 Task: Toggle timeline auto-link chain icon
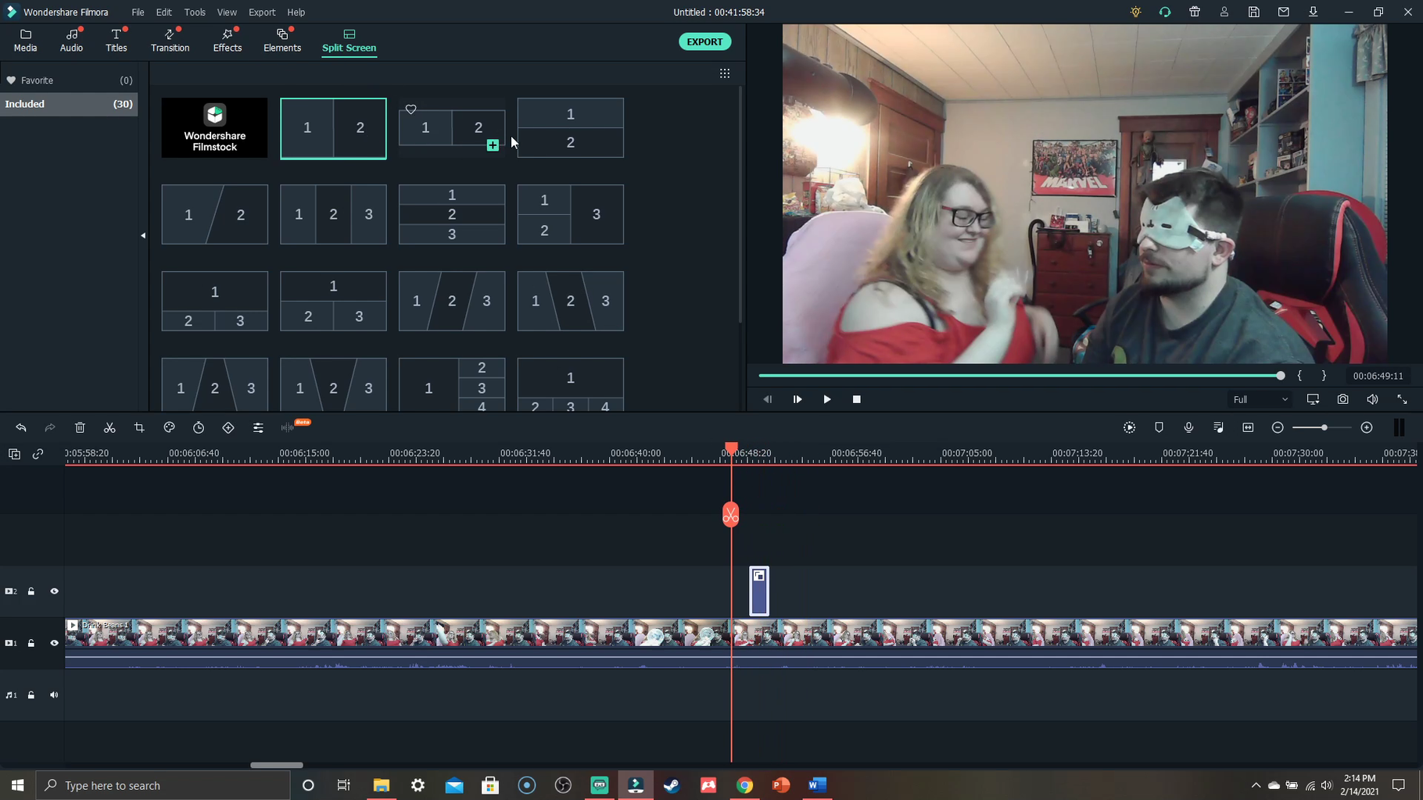tap(38, 454)
